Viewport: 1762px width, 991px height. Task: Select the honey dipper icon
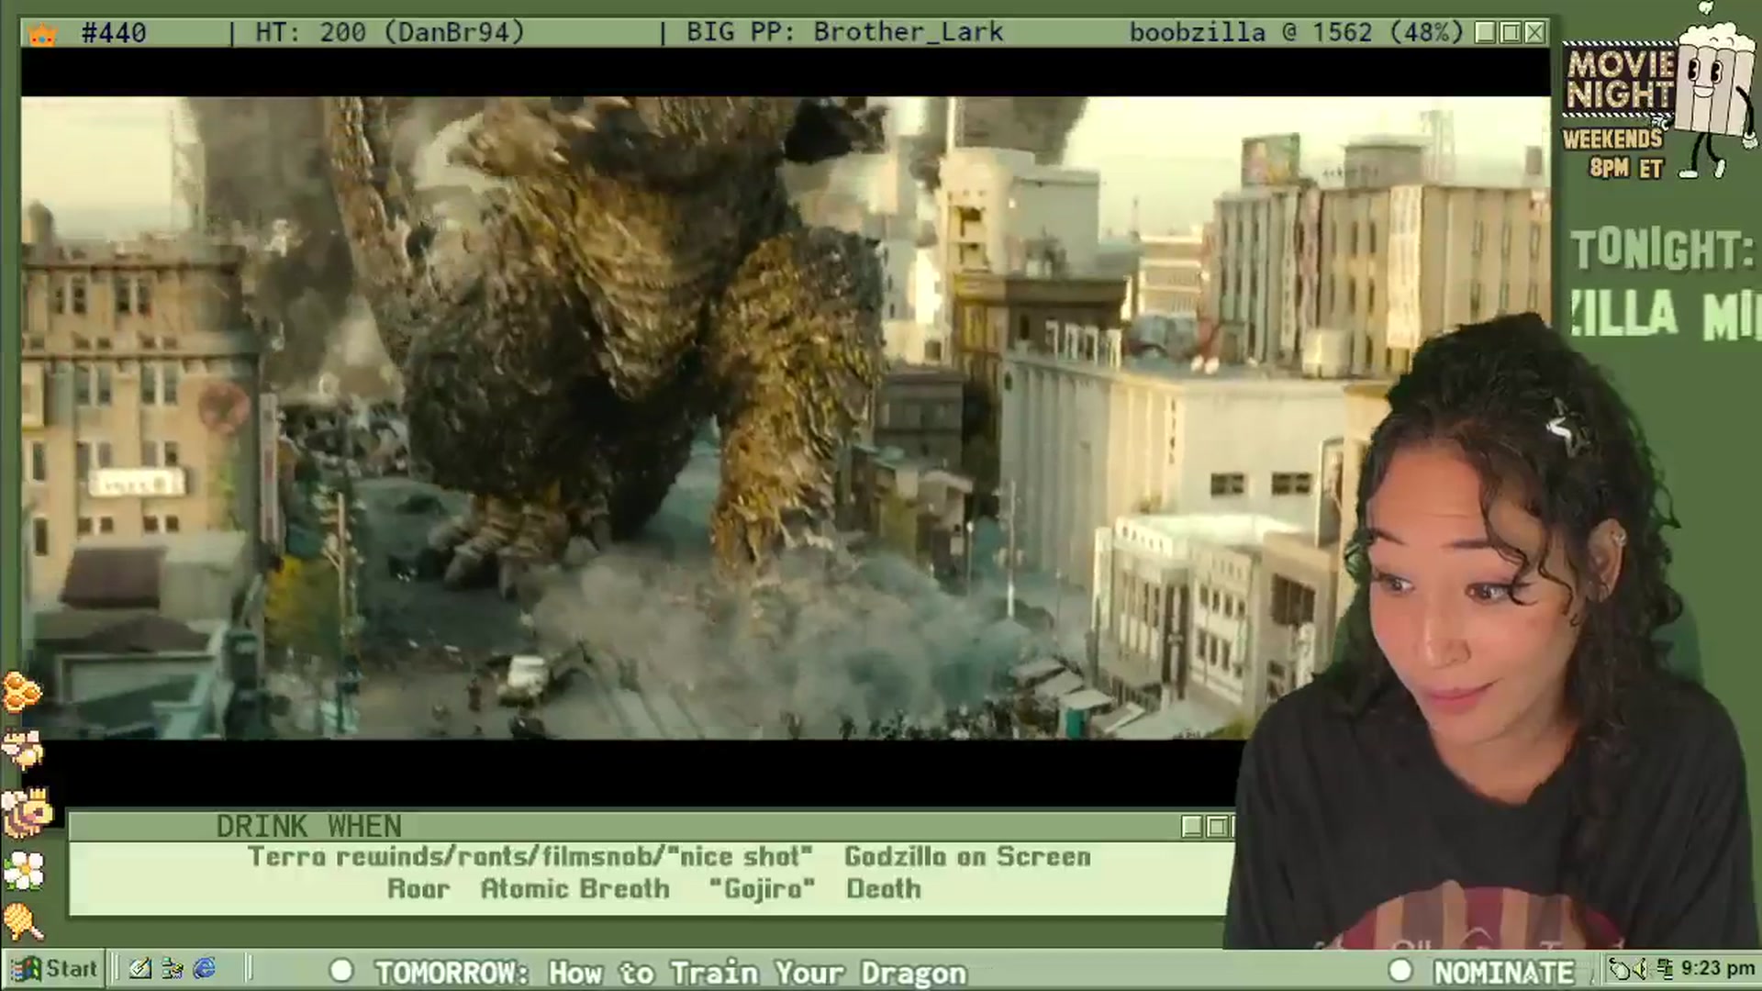point(22,921)
